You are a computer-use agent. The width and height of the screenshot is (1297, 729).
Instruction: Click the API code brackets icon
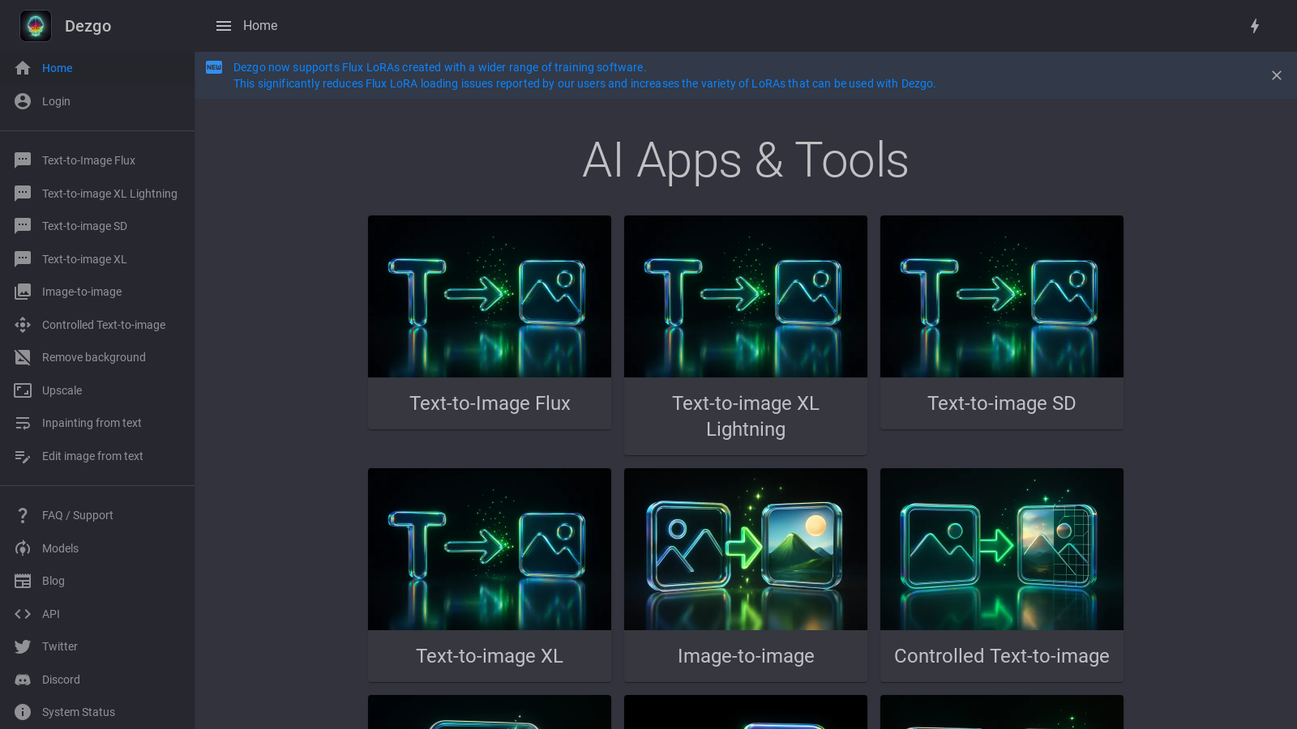pos(23,614)
